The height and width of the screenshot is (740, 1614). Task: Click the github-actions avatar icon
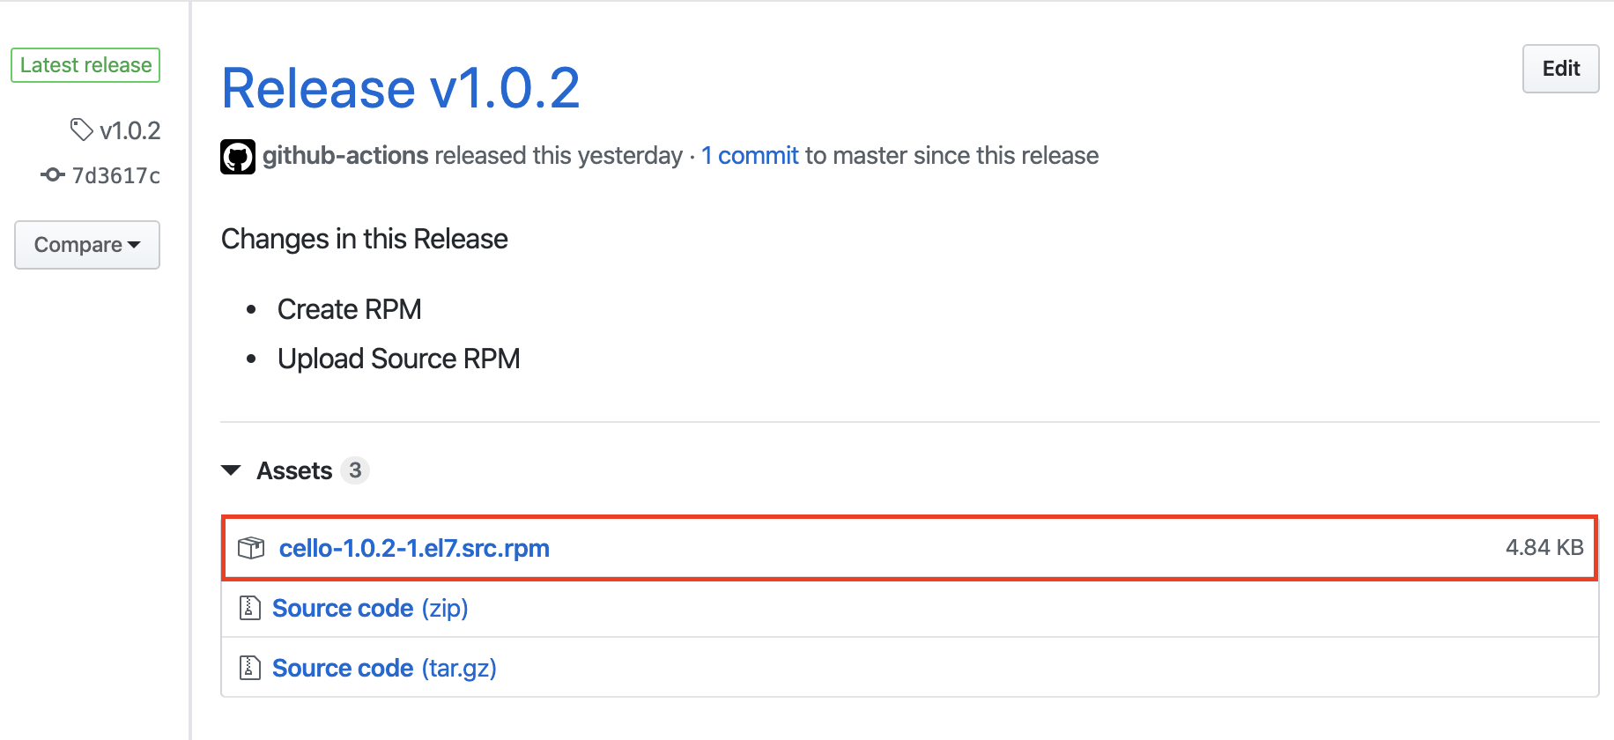click(x=238, y=157)
